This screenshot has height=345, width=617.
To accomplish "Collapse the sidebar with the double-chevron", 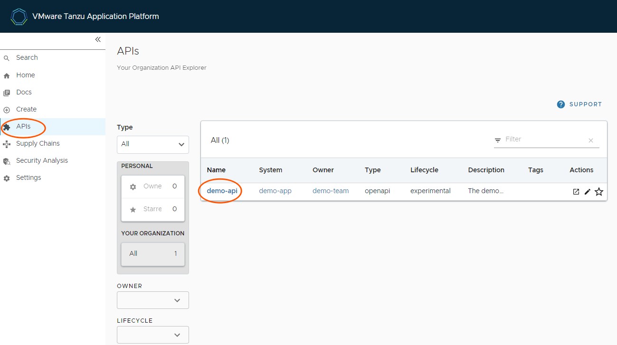I will point(98,40).
